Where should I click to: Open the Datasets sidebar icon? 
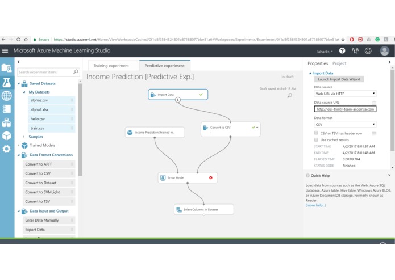pos(7,122)
